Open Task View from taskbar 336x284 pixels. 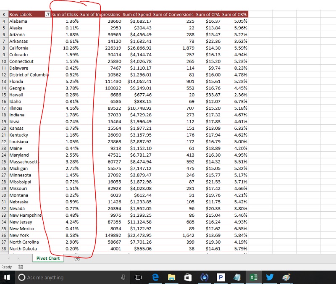point(138,277)
